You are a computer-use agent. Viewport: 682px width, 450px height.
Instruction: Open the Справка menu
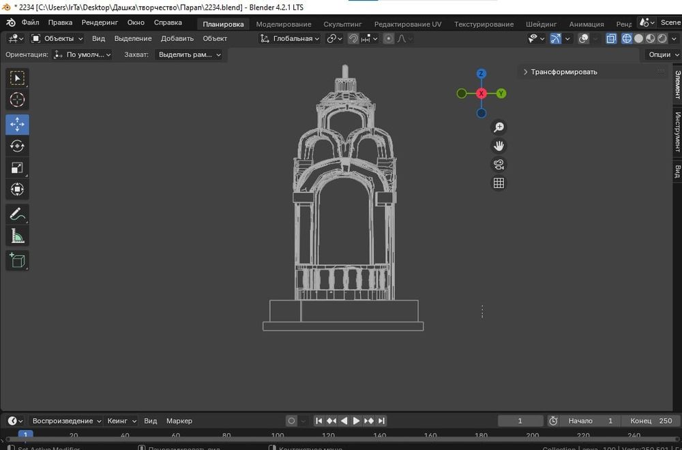168,22
